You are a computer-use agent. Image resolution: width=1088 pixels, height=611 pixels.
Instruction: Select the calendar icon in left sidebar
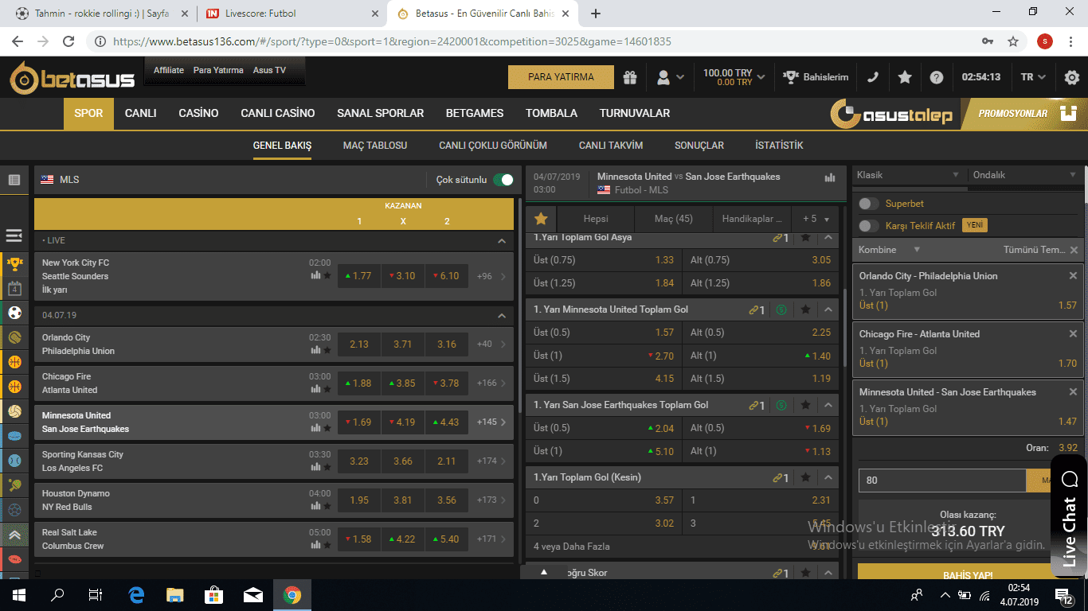[14, 288]
